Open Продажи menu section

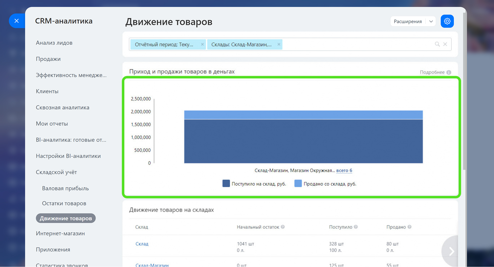tap(48, 59)
